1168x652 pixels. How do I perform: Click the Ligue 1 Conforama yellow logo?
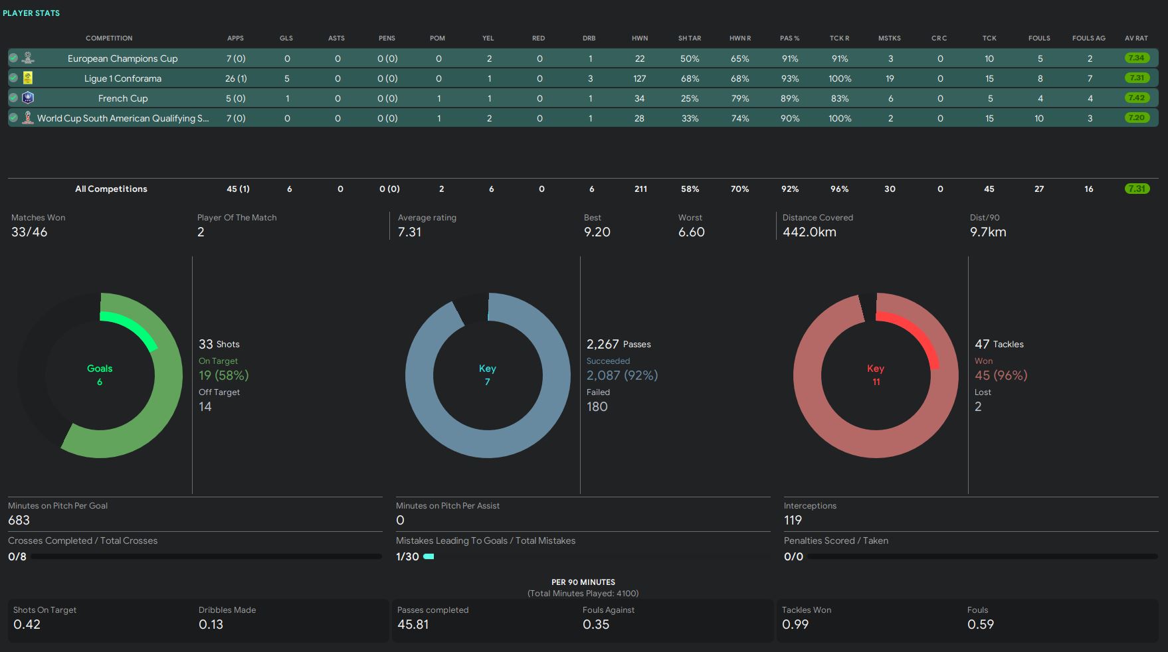[x=28, y=78]
